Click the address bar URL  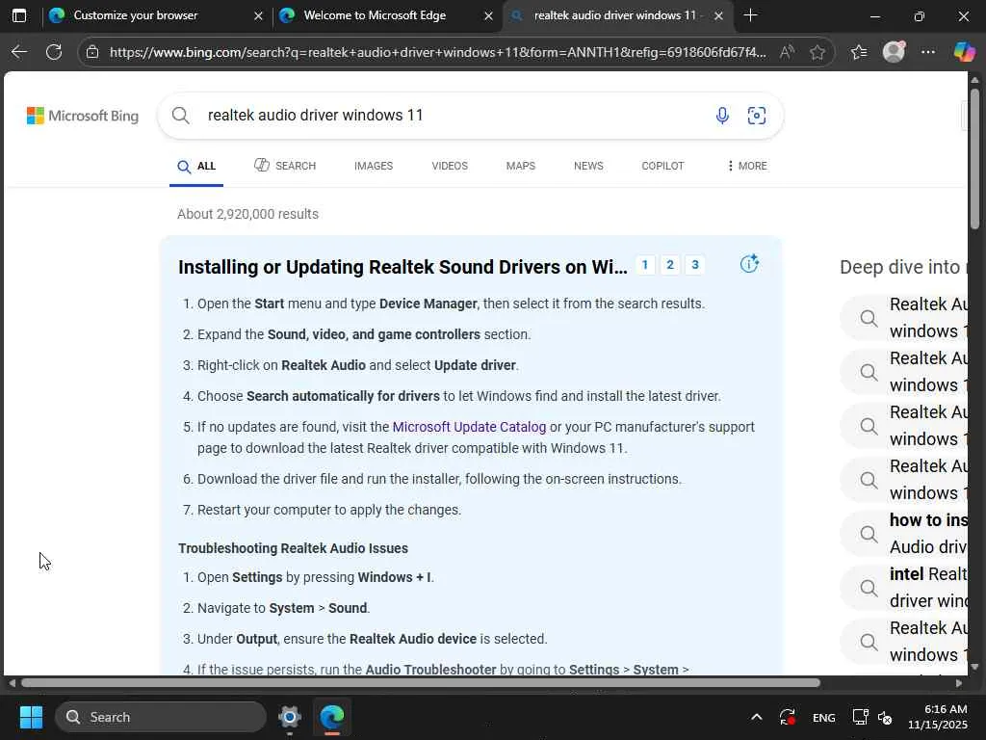tap(438, 52)
